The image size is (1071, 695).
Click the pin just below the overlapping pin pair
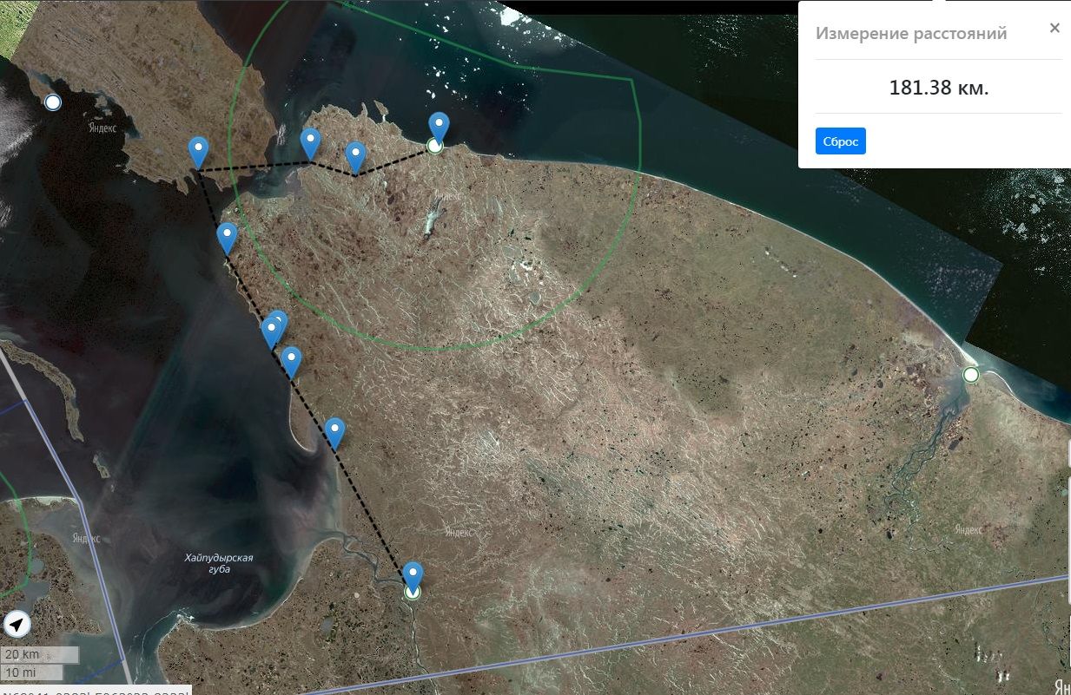291,359
